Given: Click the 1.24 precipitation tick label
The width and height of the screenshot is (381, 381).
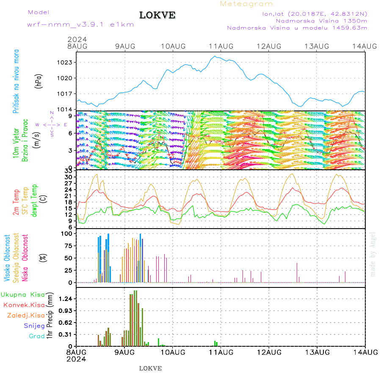Looking at the screenshot, I should 65,299.
